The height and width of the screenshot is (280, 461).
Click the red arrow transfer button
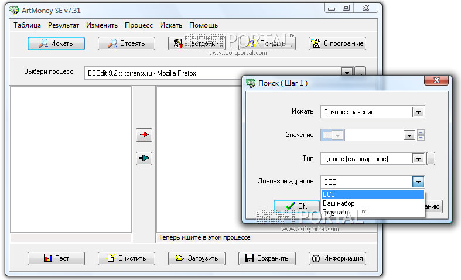click(x=144, y=135)
